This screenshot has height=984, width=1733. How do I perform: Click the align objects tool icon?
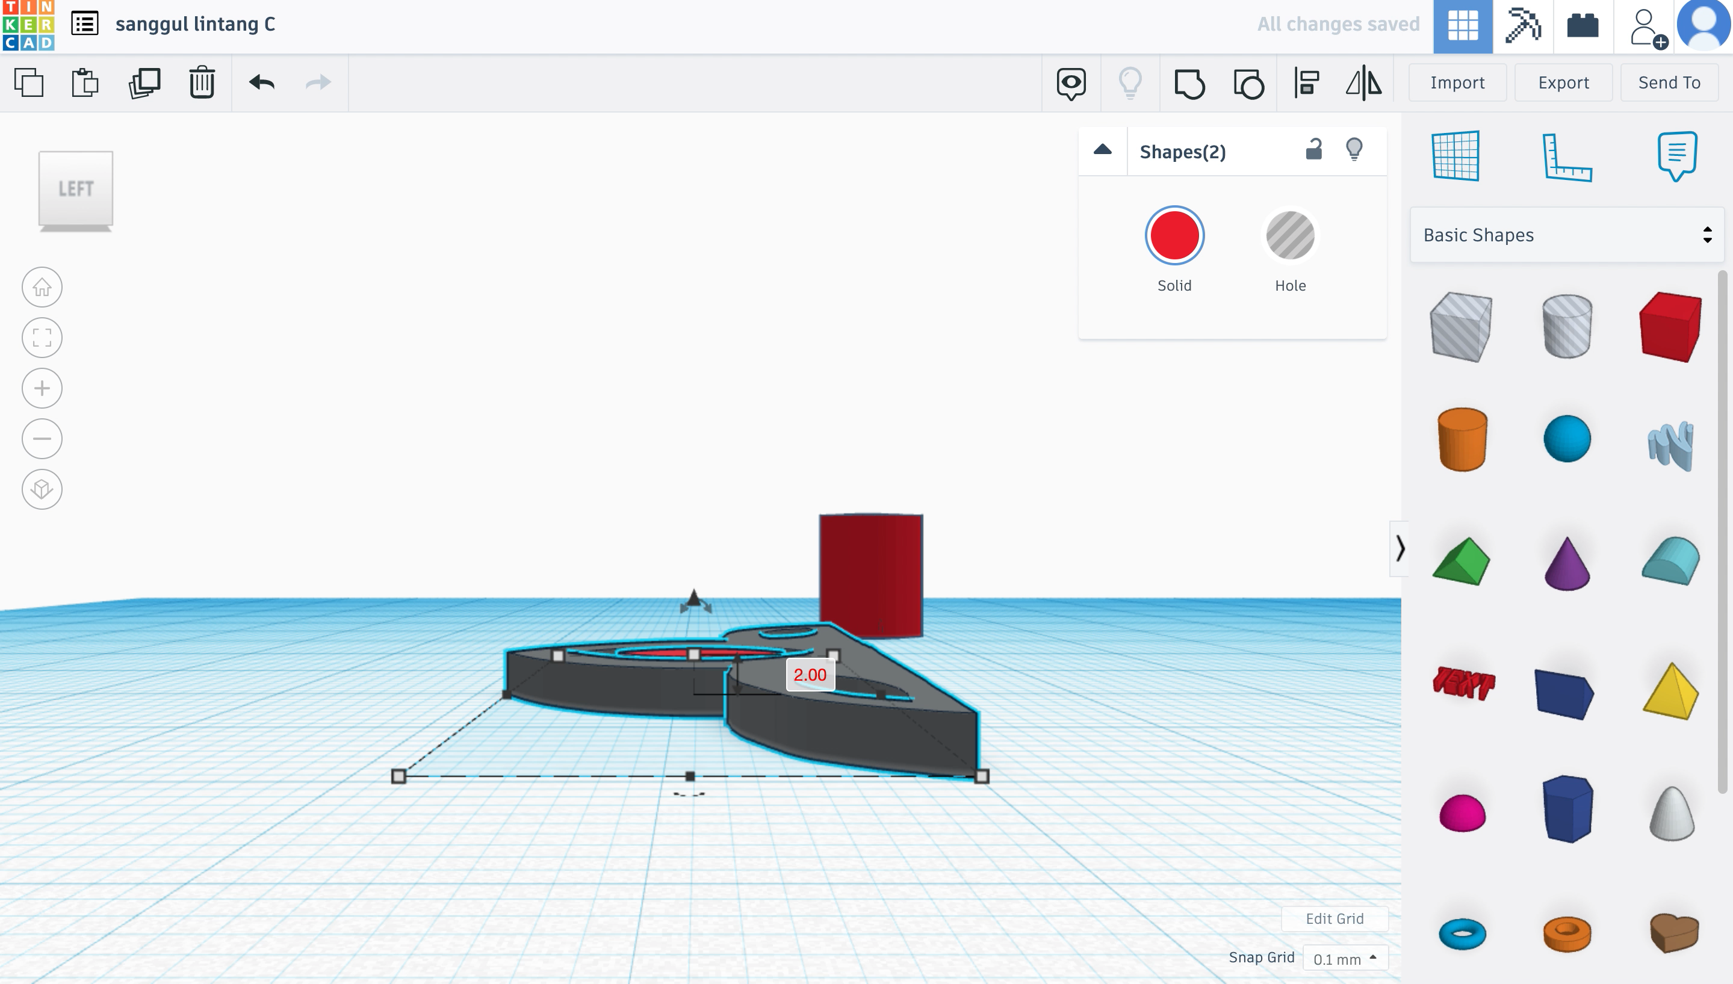[x=1307, y=82]
